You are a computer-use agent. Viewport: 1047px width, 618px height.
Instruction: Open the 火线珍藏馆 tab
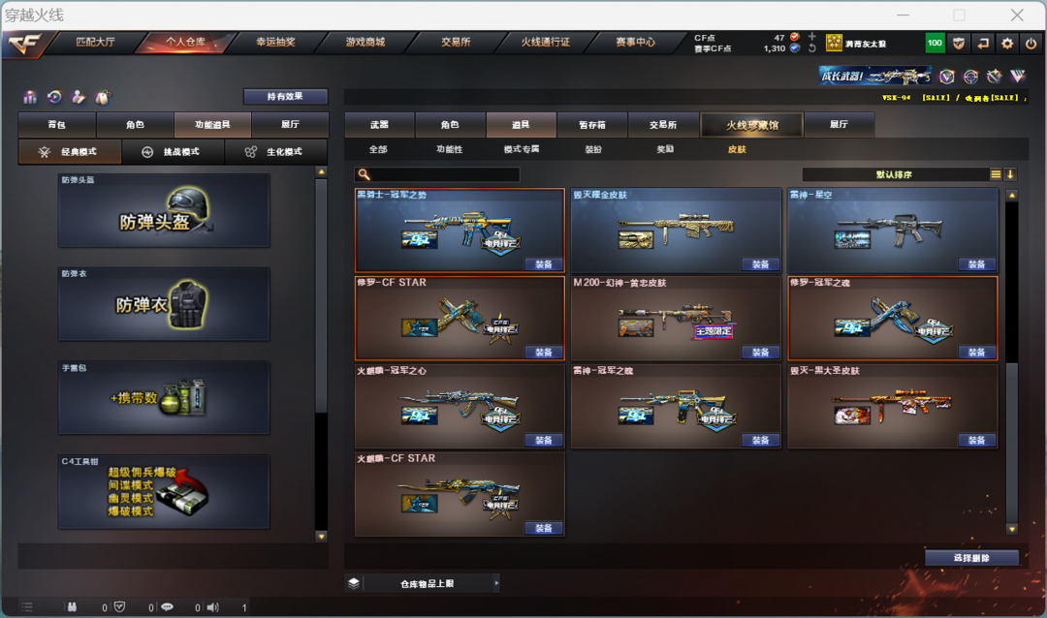click(x=752, y=125)
